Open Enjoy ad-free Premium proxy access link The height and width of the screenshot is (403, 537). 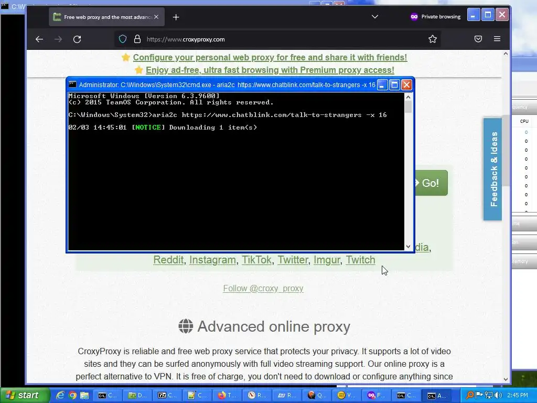coord(270,70)
